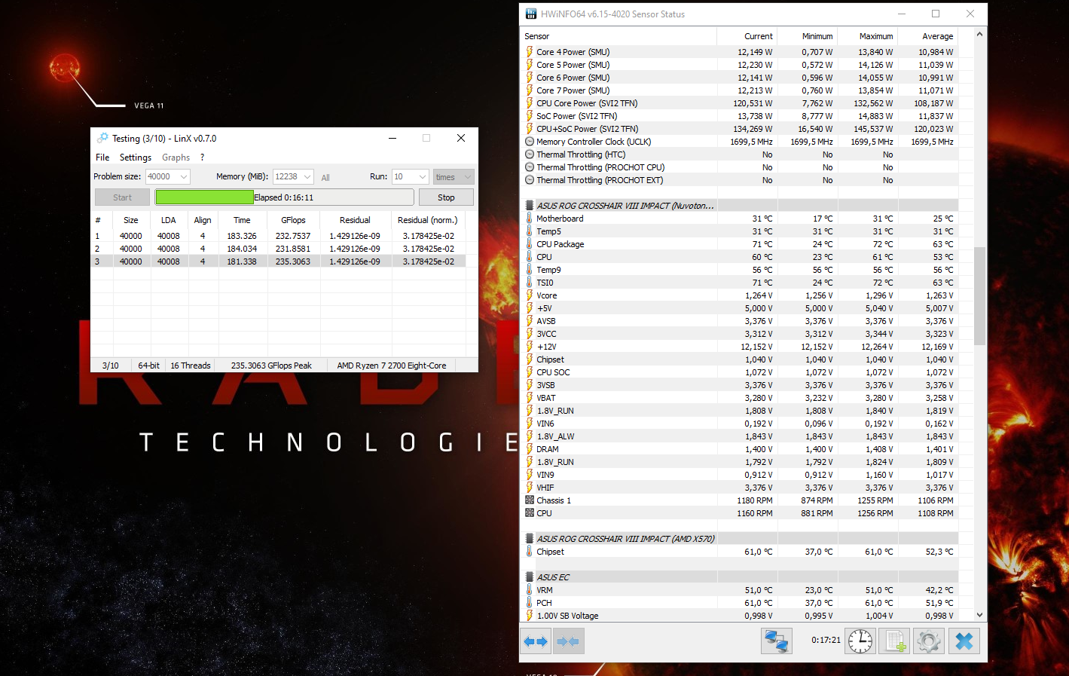This screenshot has height=676, width=1069.
Task: Open HWiNFO sensor settings gear icon
Action: 929,641
